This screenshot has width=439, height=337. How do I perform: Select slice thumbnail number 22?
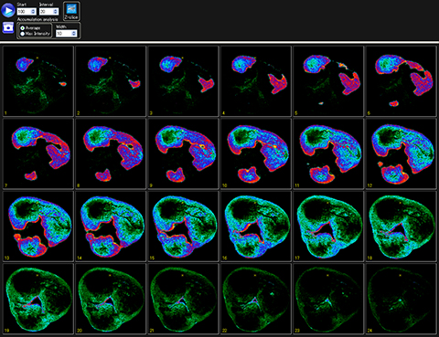[256, 299]
